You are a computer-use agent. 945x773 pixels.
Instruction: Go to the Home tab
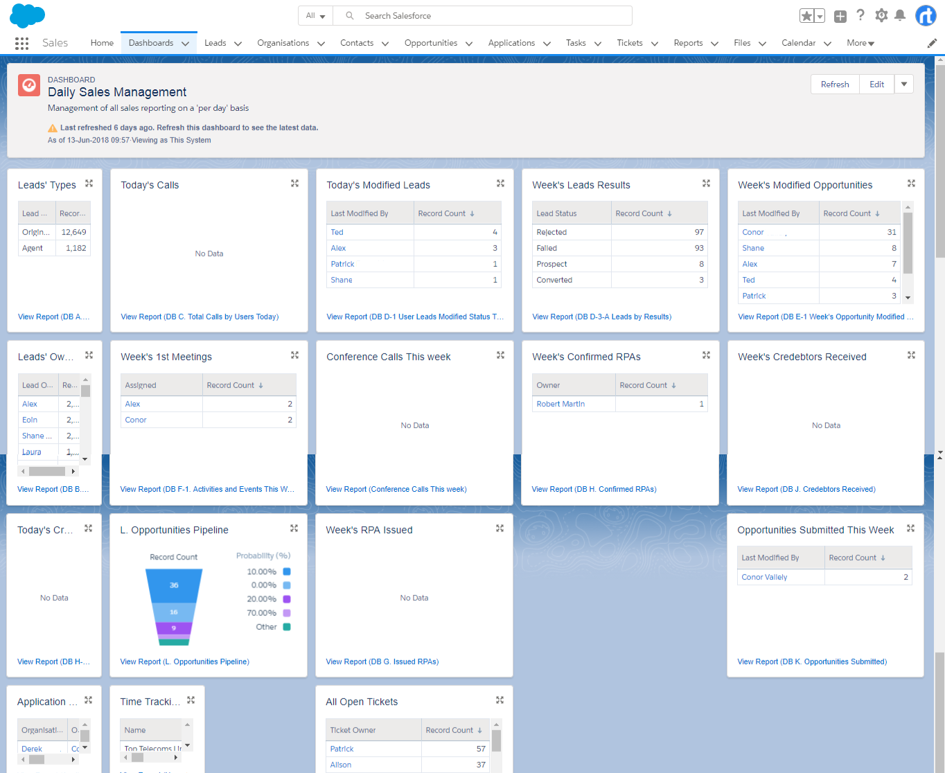pos(102,43)
